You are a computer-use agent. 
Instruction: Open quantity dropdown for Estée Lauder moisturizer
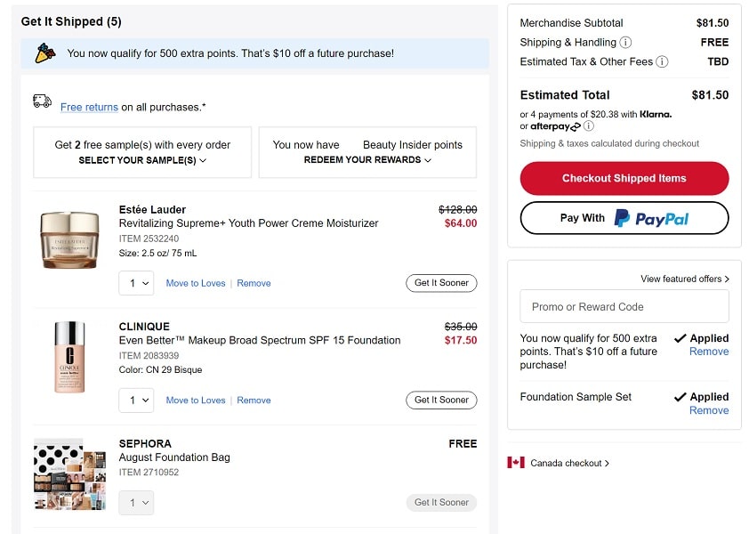[x=136, y=283]
